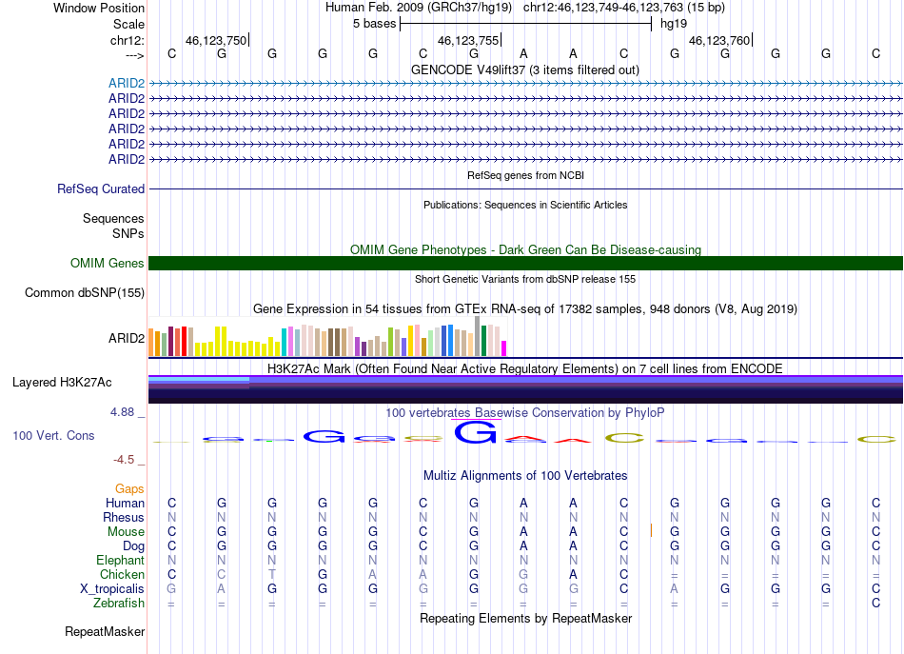The height and width of the screenshot is (654, 904).
Task: Click the 4.88 PhyloP upper scale value
Action: (122, 412)
